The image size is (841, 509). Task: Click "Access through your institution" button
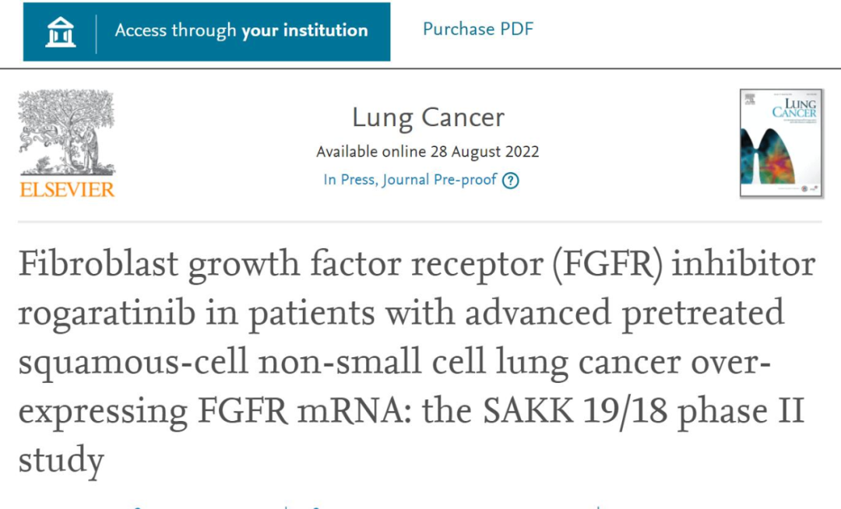[206, 31]
